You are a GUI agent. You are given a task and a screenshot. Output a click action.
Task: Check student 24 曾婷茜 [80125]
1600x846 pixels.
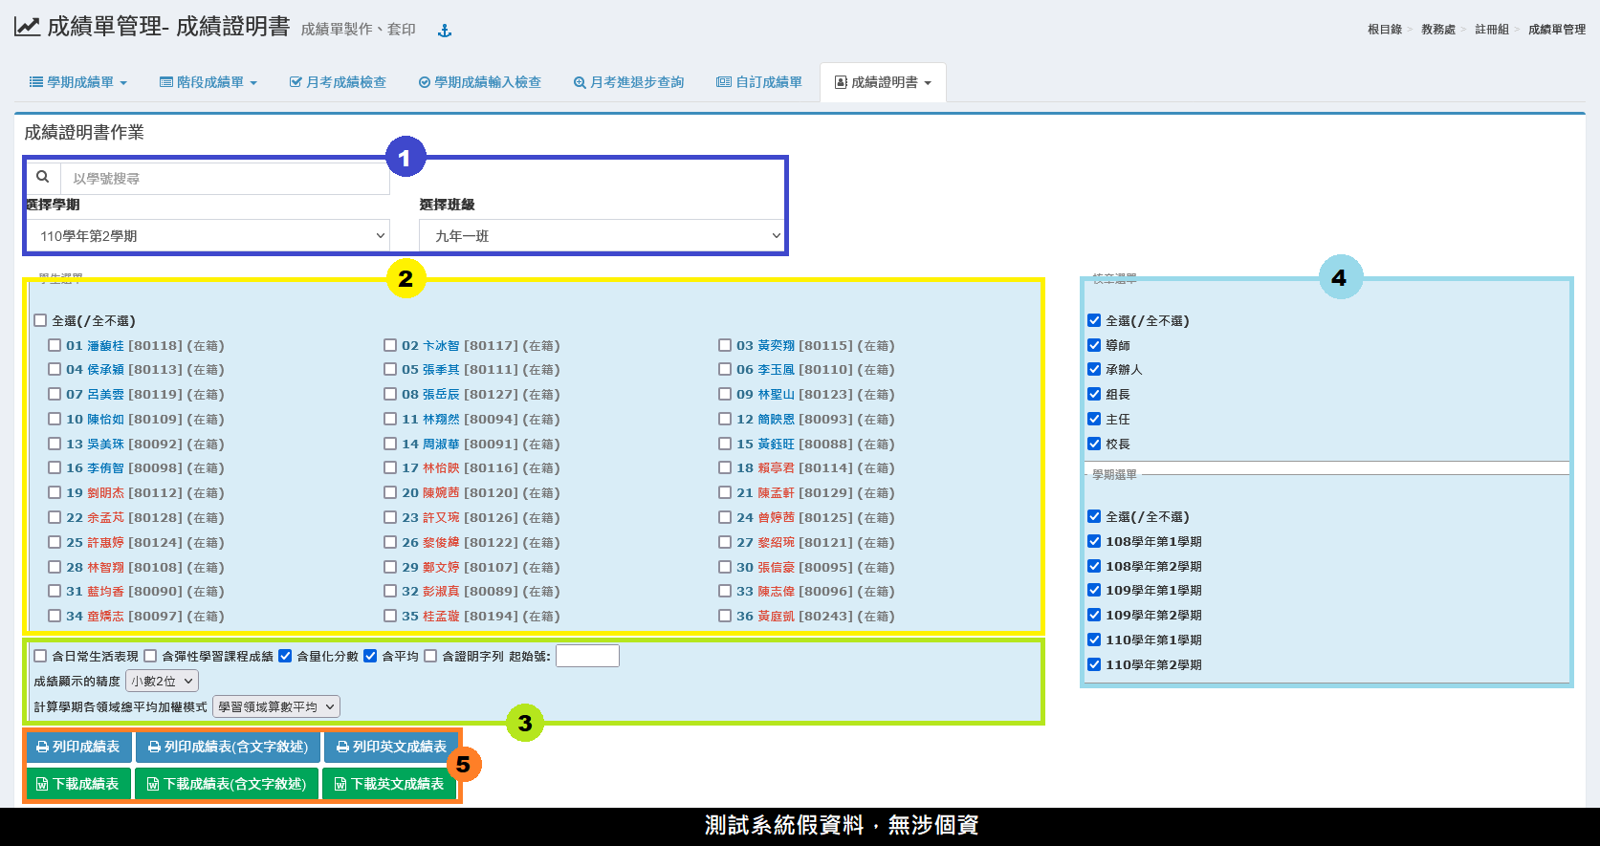[x=725, y=517]
